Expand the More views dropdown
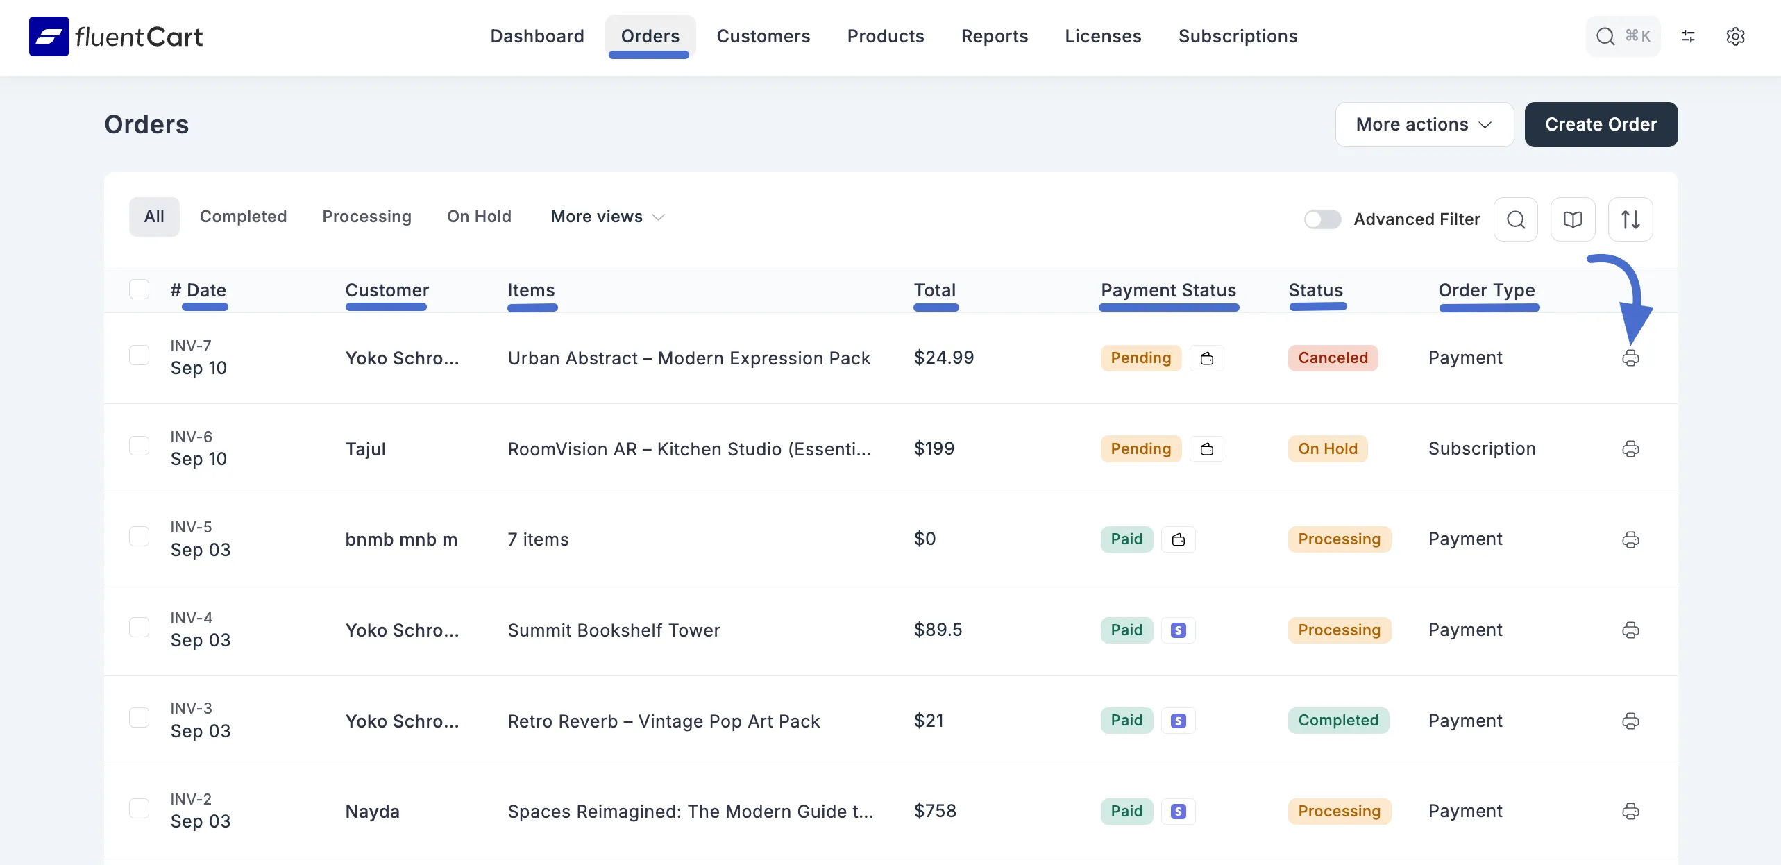Screen dimensions: 1781x865 (607, 216)
